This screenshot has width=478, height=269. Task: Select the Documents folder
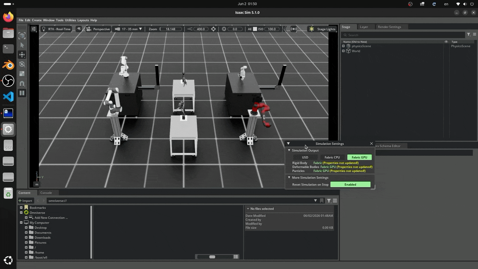(x=43, y=232)
